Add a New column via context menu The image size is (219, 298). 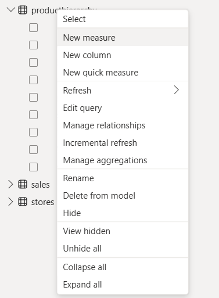pos(123,55)
